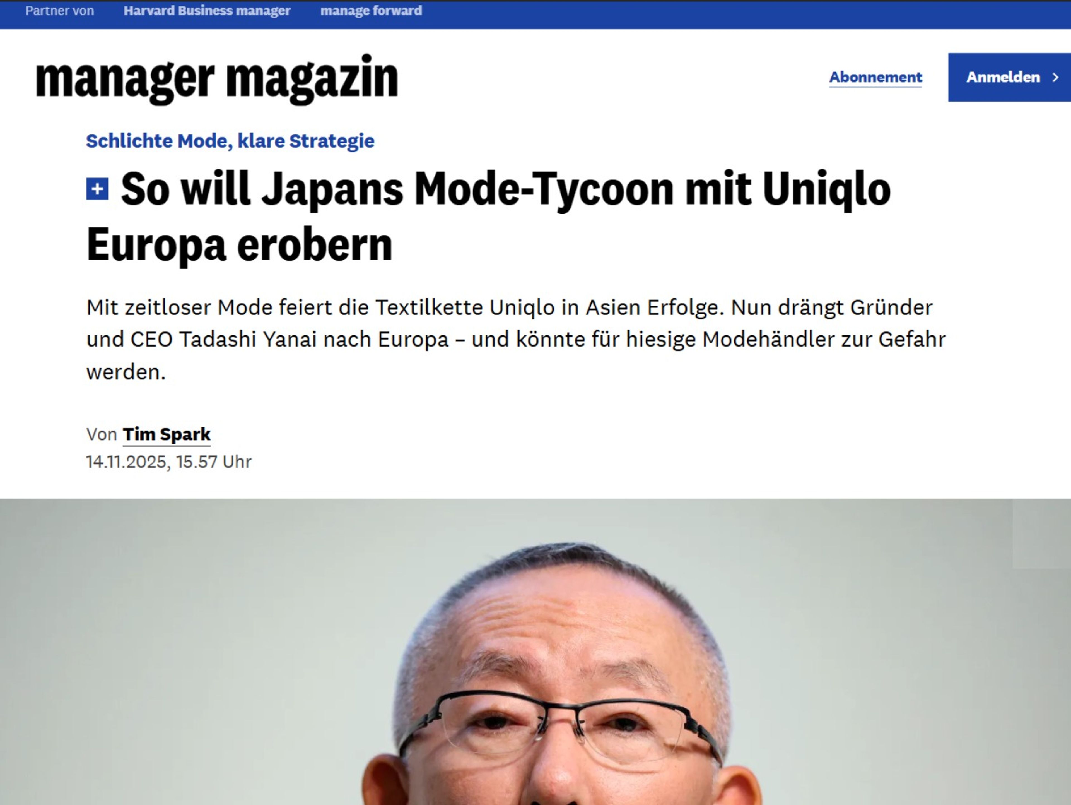1071x805 pixels.
Task: Click the faint square overlay on photo
Action: [1041, 534]
